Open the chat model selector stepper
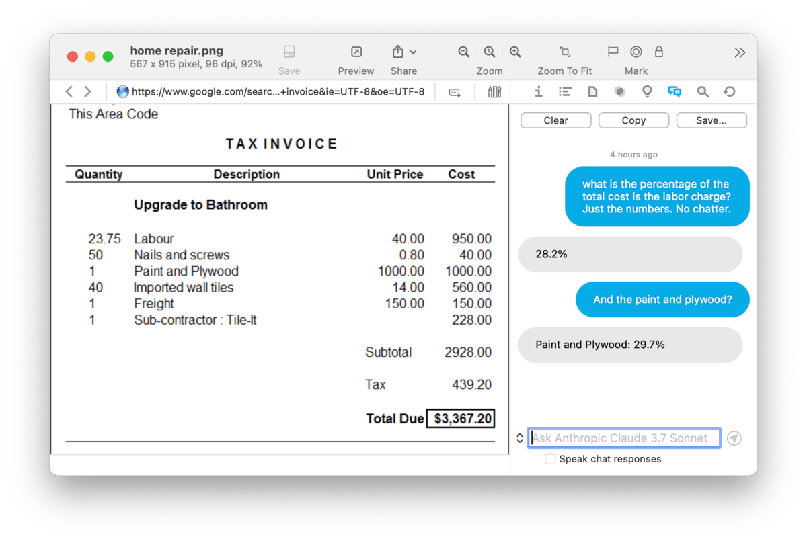The image size is (807, 541). [520, 438]
